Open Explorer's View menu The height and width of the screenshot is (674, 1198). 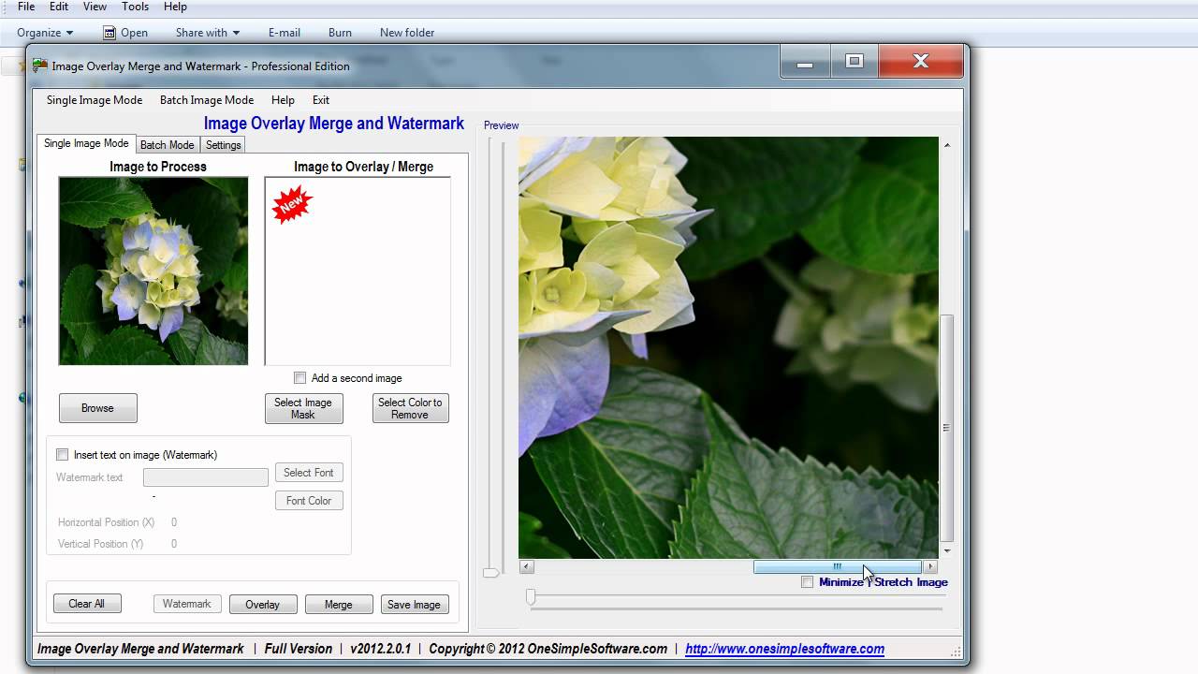(95, 7)
